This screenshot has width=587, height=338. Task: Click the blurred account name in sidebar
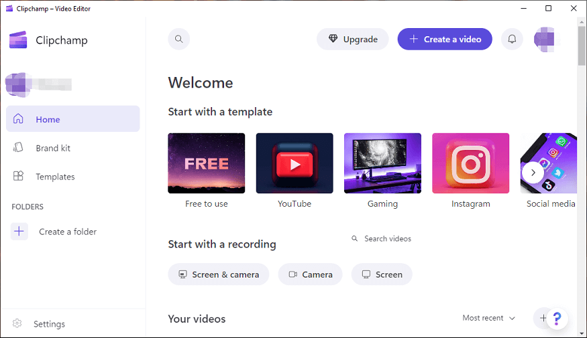pos(52,84)
